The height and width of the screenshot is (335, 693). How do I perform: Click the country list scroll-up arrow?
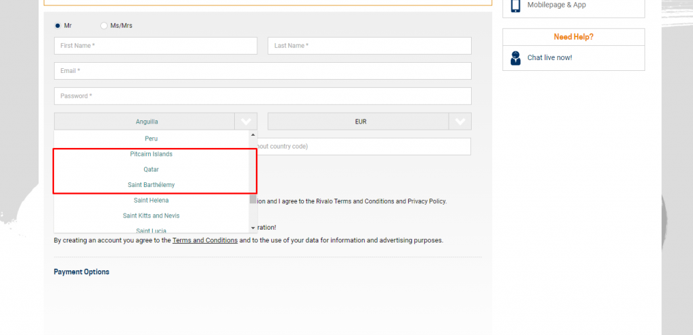coord(253,134)
